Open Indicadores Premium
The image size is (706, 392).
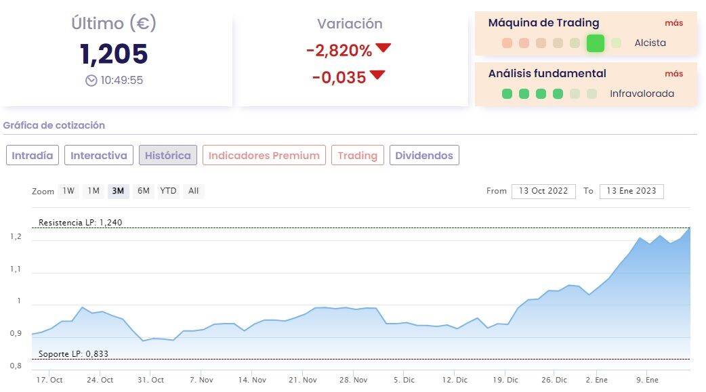(264, 156)
